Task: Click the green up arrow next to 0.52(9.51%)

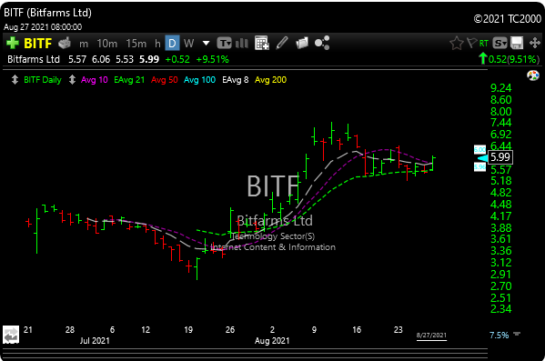Action: 482,58
